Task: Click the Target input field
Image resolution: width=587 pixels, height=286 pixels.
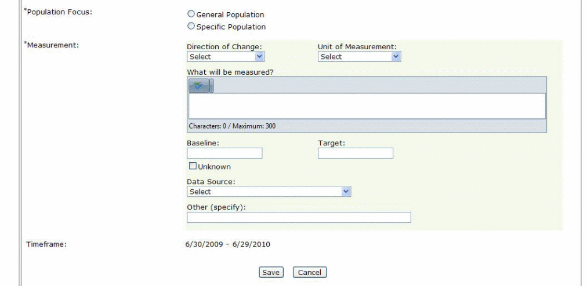Action: 356,153
